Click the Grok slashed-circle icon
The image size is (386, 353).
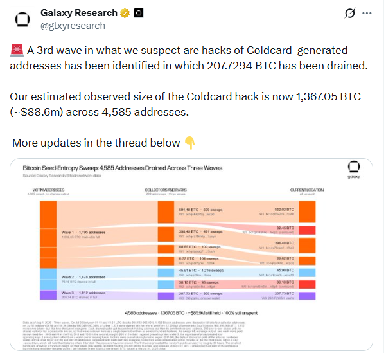coord(350,13)
